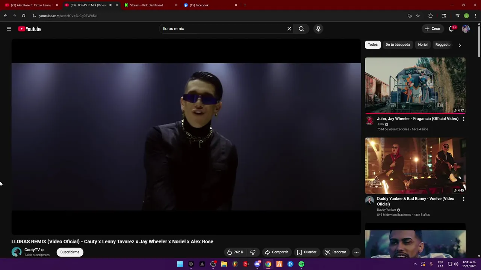The image size is (481, 270).
Task: Dislike the LLORAS REMIX video
Action: pos(253,252)
